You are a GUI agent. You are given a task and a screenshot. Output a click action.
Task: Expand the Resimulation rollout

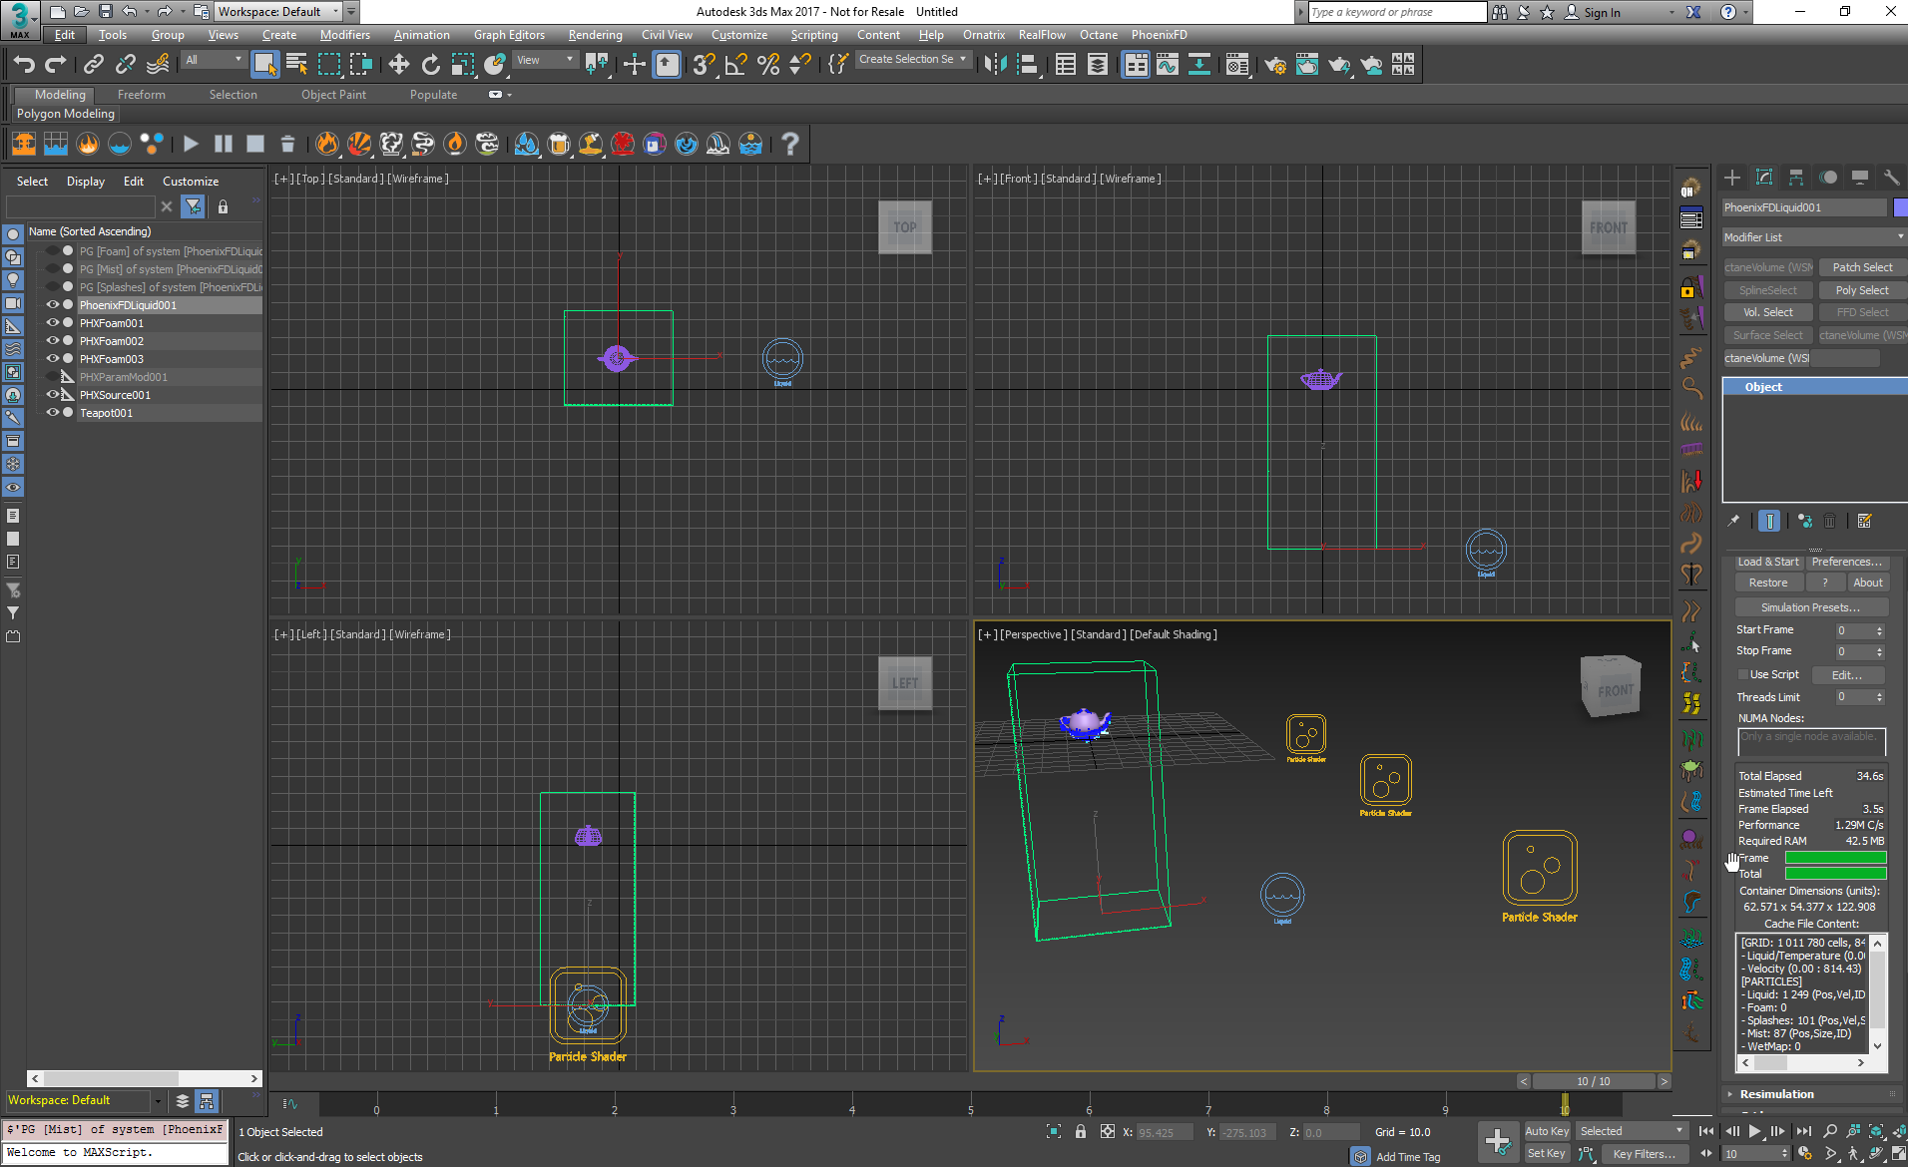[1776, 1094]
